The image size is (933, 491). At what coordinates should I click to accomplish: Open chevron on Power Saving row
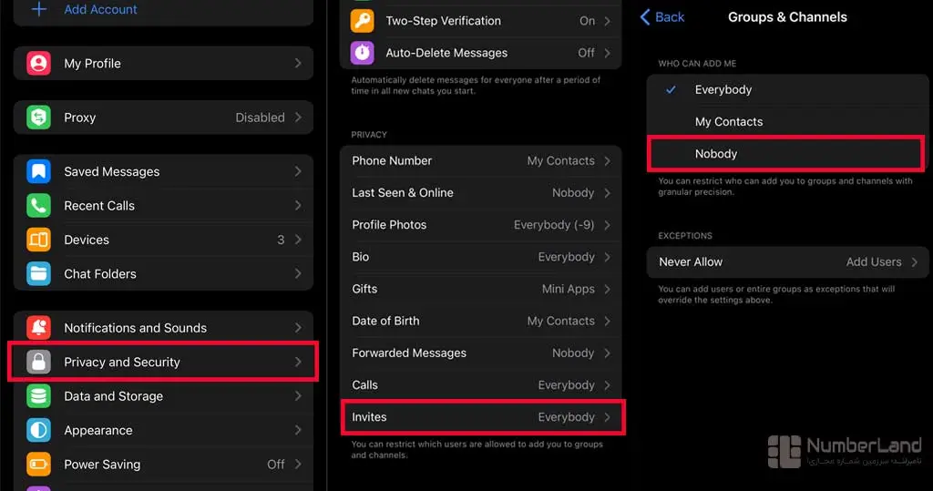click(298, 465)
